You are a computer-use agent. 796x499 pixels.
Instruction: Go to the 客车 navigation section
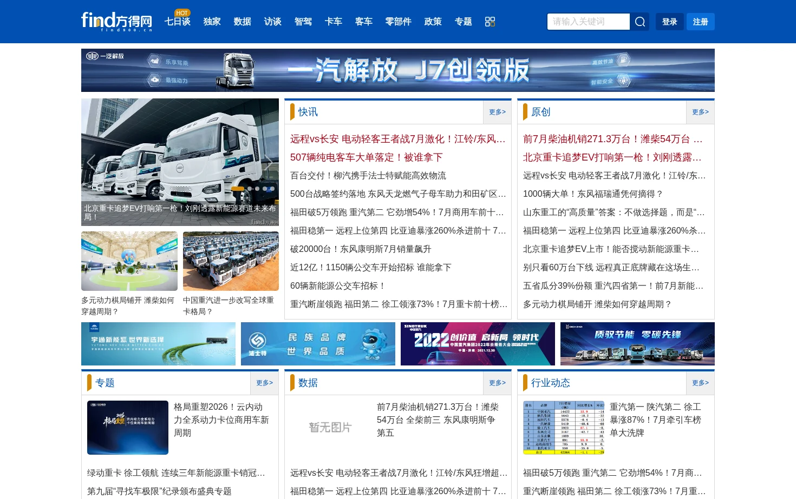[x=364, y=22]
